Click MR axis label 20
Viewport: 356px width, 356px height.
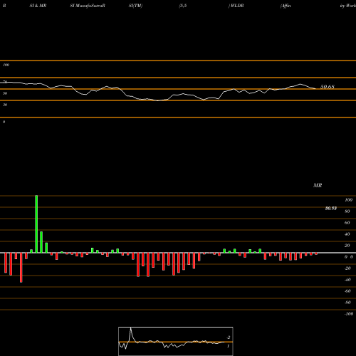coord(347,246)
